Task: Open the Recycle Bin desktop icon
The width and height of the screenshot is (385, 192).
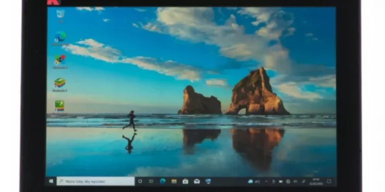Action: pyautogui.click(x=60, y=15)
